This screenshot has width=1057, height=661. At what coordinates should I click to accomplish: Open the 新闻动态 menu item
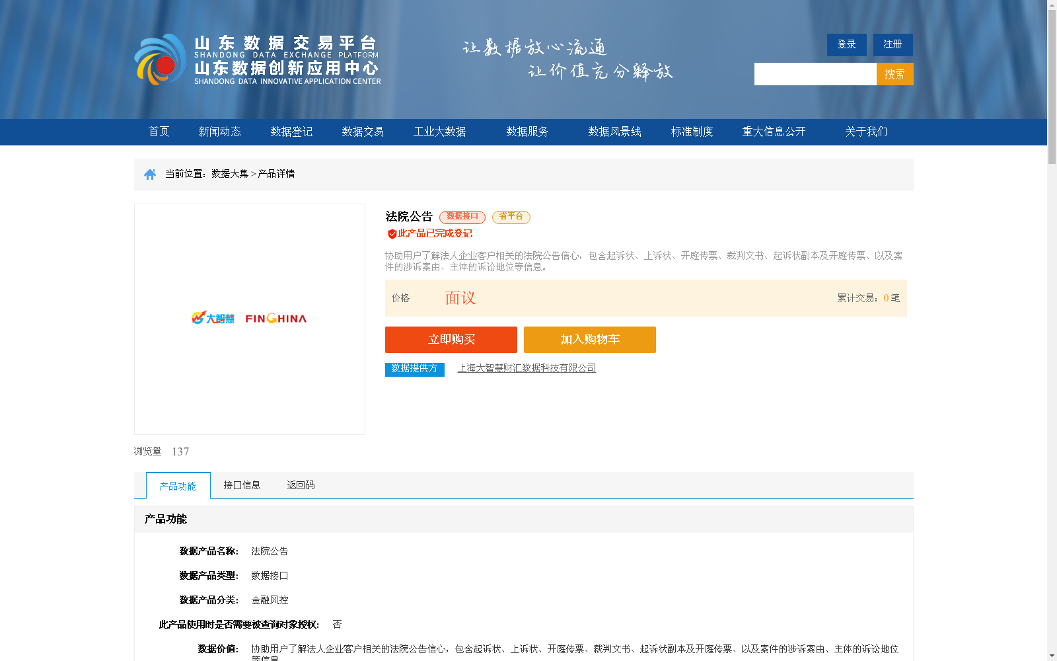click(220, 132)
